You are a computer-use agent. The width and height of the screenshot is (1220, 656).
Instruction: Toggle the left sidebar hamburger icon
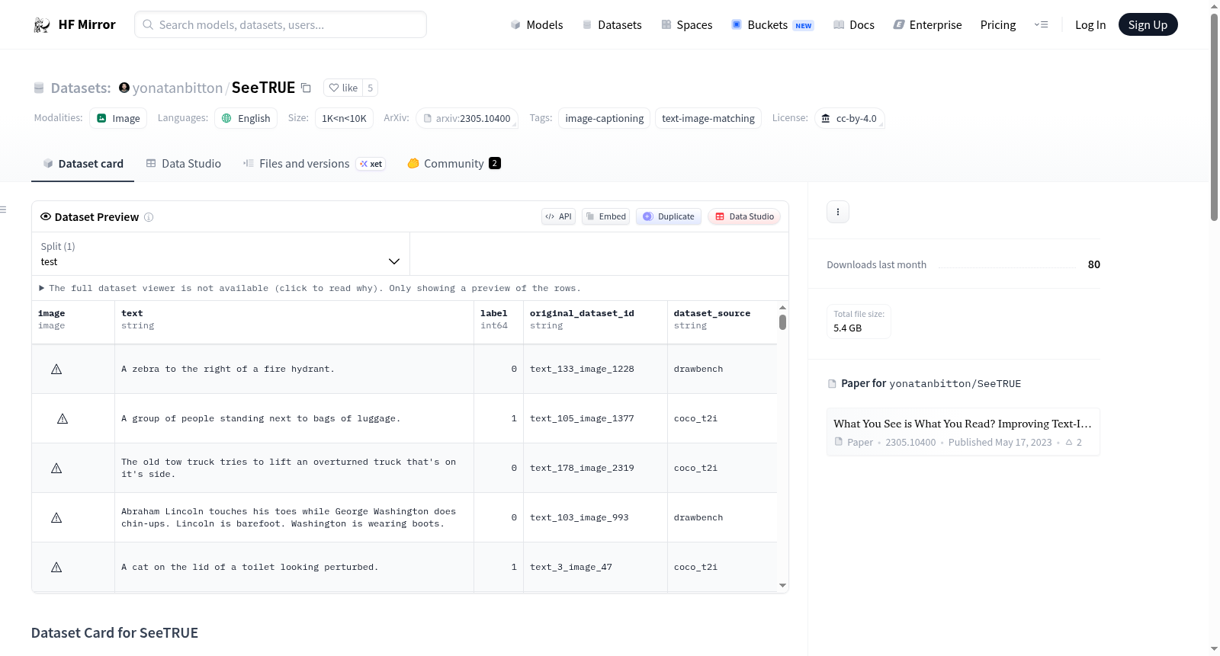pos(3,210)
